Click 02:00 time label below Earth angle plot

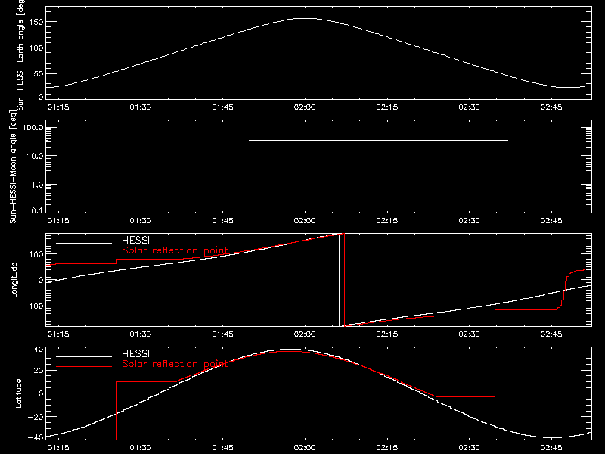coord(305,107)
